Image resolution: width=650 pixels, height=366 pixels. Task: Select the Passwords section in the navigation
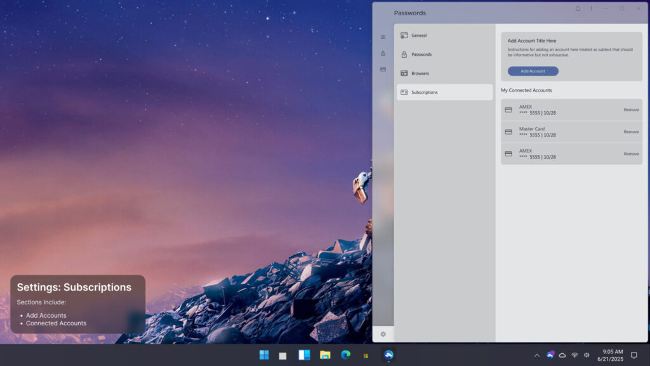(x=444, y=54)
